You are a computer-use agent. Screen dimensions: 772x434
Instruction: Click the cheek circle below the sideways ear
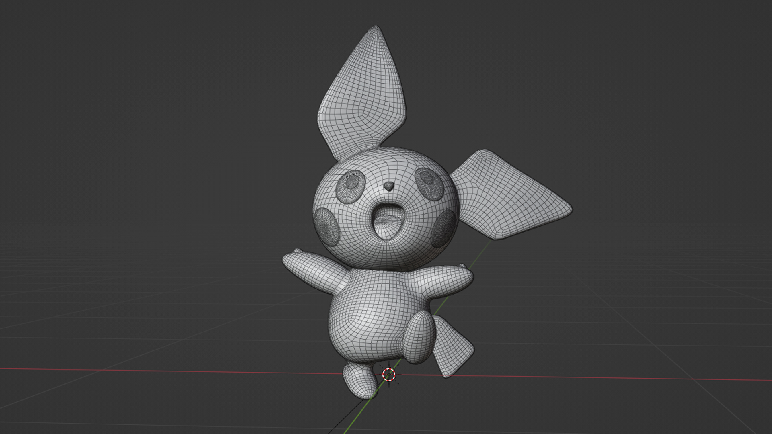(x=444, y=228)
